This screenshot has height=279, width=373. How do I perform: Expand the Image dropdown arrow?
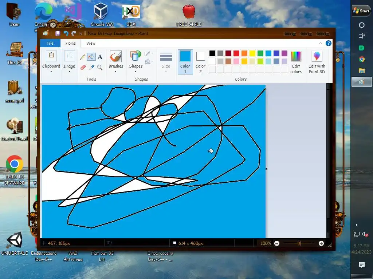pyautogui.click(x=69, y=72)
